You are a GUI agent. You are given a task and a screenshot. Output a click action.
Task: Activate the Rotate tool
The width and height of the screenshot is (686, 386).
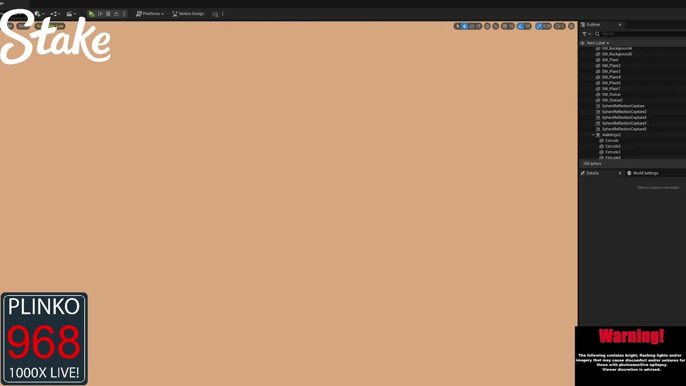coord(472,26)
